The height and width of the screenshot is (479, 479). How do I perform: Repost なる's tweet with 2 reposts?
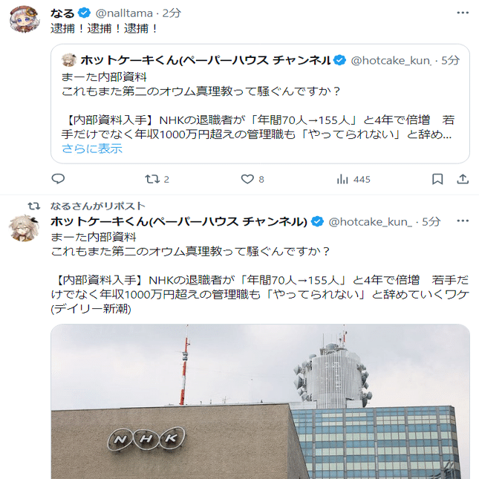pos(157,179)
